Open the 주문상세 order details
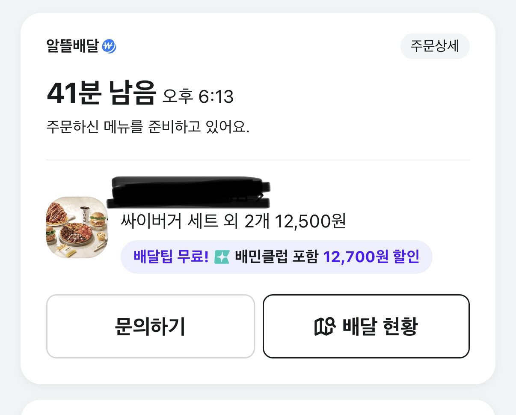Viewport: 516px width, 415px height. (x=435, y=46)
